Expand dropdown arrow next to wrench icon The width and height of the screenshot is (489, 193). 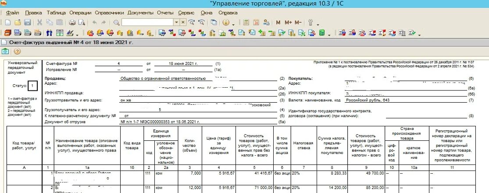coord(318,24)
